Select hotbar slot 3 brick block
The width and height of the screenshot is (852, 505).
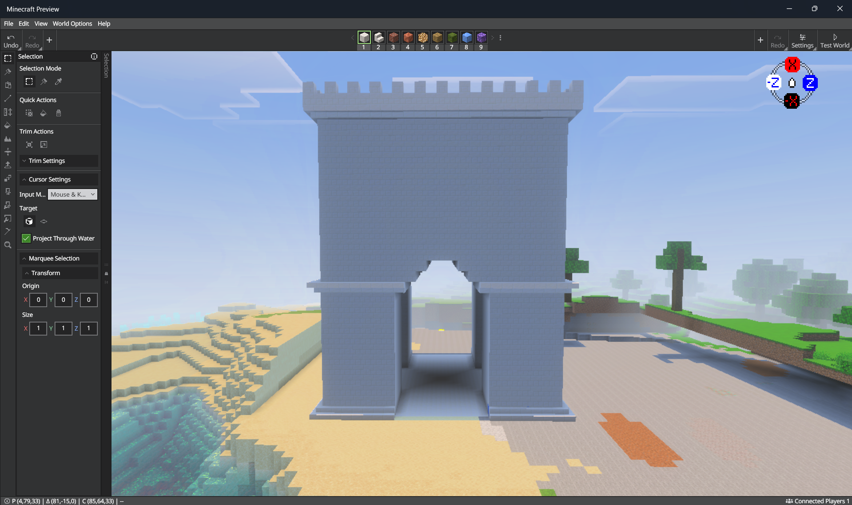(x=393, y=38)
